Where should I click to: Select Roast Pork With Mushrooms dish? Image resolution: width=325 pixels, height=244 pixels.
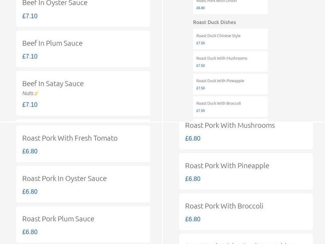pos(246,131)
